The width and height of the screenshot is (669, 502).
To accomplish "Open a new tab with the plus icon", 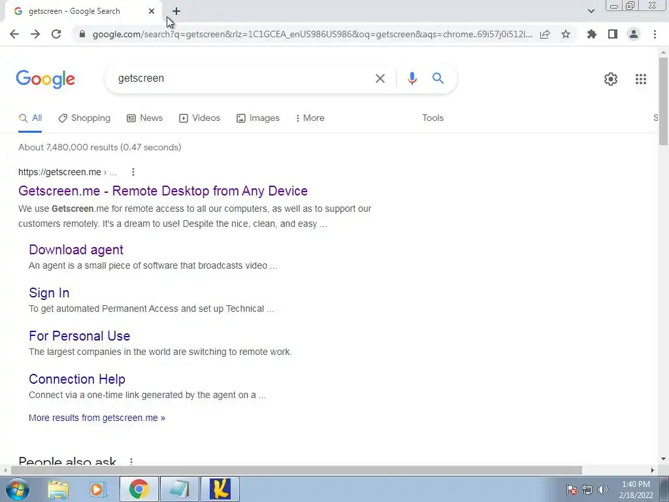I will point(176,11).
